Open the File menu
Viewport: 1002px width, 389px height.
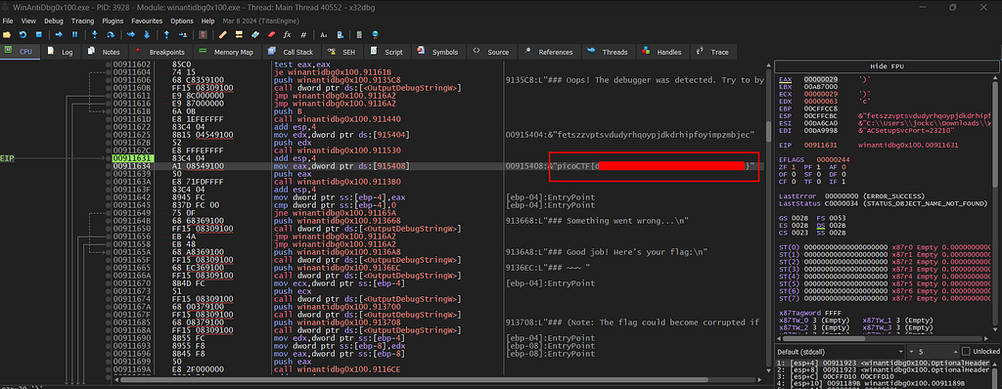[8, 22]
